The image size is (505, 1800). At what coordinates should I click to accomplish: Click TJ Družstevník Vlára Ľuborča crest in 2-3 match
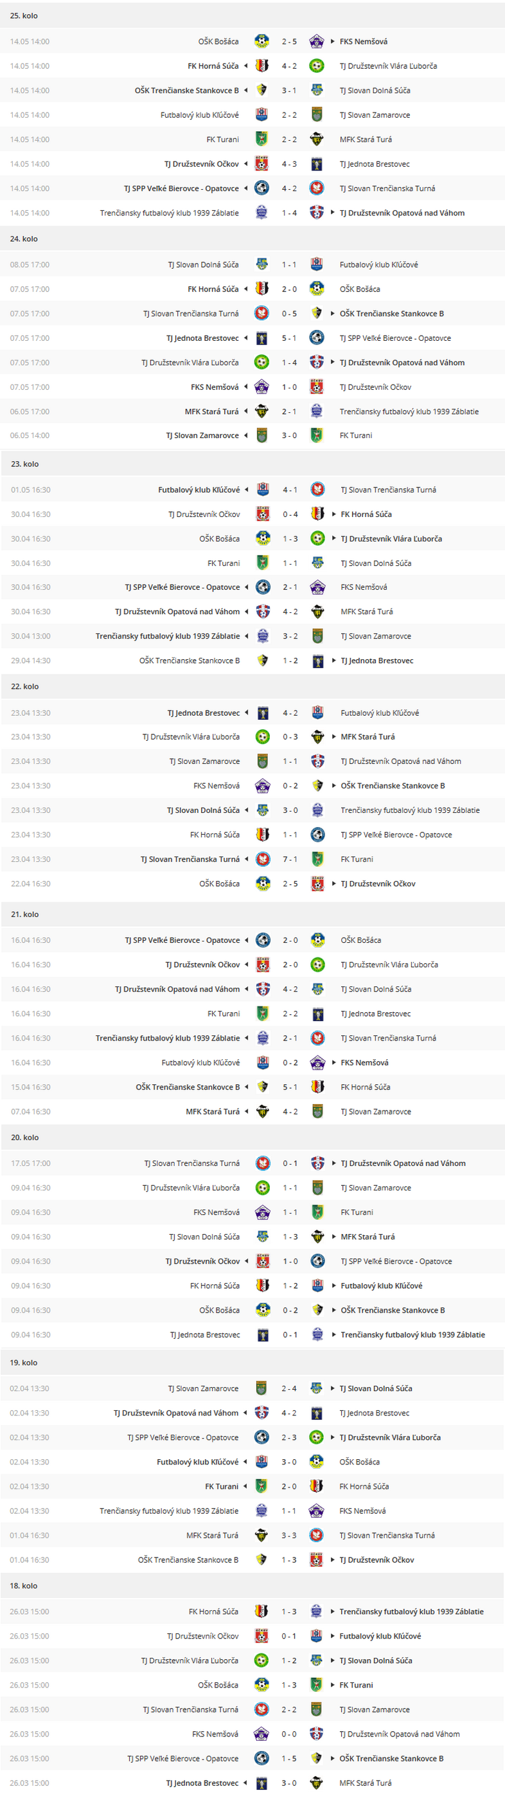coord(316,1437)
